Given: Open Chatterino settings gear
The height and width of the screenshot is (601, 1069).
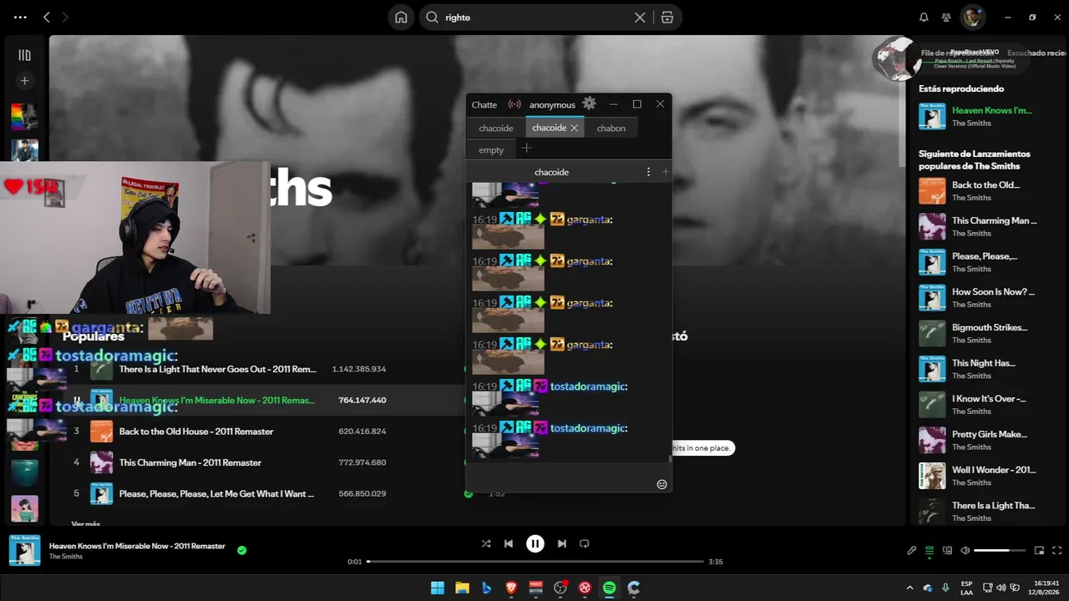Looking at the screenshot, I should 590,104.
